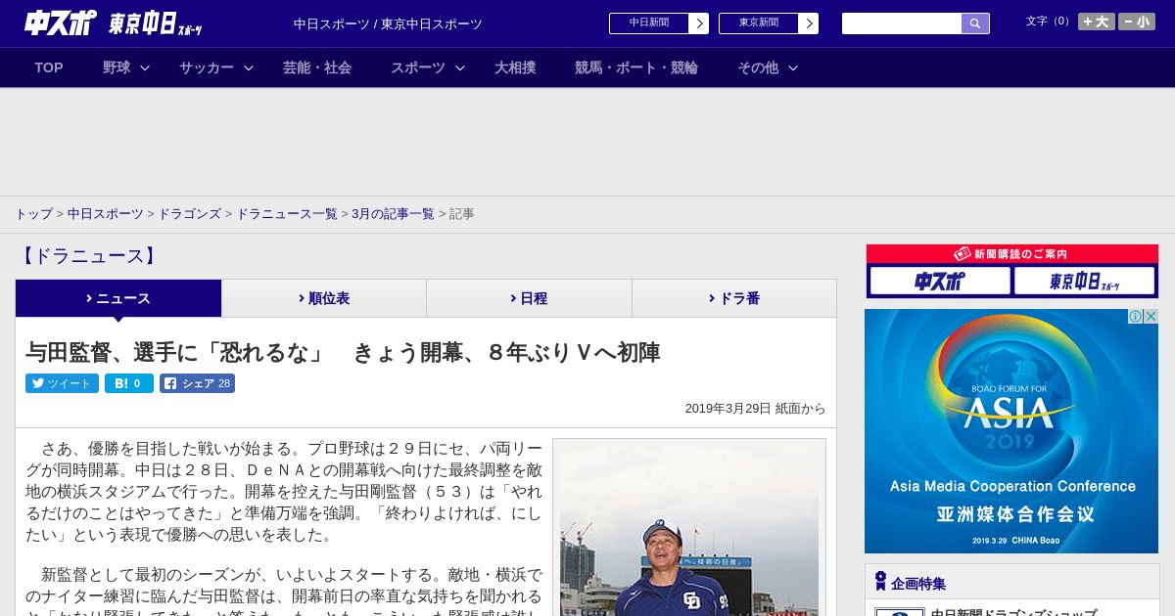Increase font size with ＋大 button

coord(1097,22)
